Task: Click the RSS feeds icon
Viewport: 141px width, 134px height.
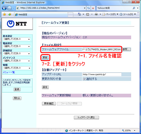Action: 88,14
